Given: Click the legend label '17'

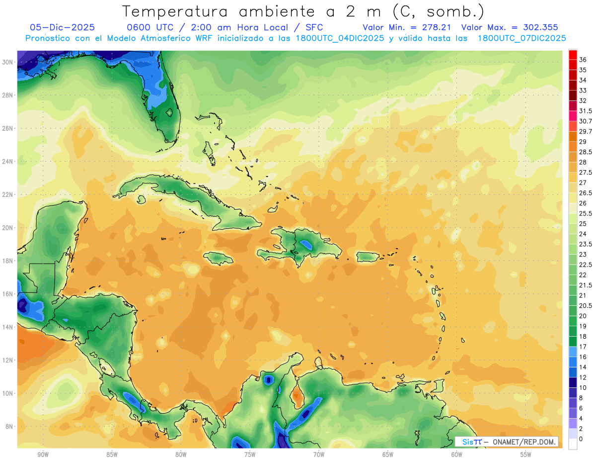Looking at the screenshot, I should 583,347.
